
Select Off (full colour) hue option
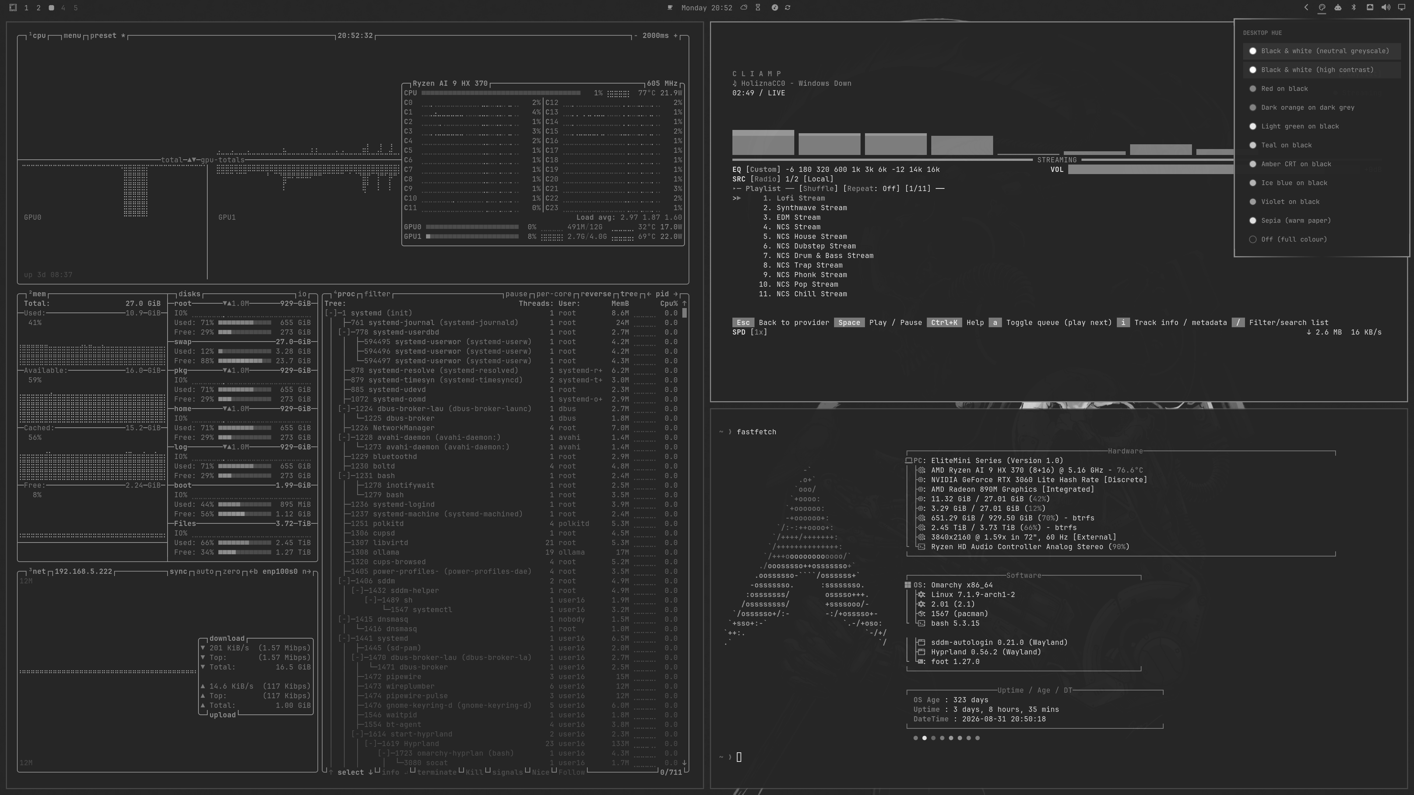pyautogui.click(x=1322, y=239)
